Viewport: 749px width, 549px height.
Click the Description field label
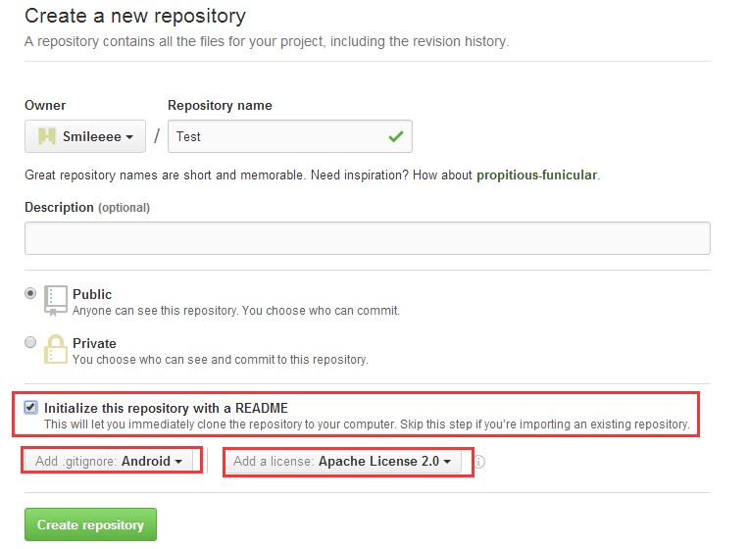[x=59, y=207]
